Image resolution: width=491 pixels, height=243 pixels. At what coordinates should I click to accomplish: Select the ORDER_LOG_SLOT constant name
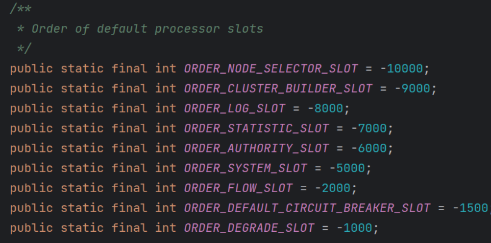click(235, 108)
